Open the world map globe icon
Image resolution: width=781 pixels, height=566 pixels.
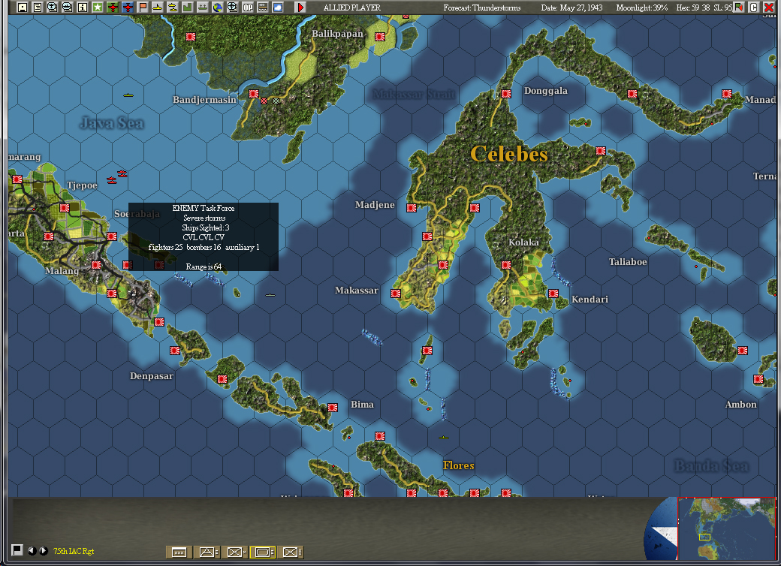click(x=218, y=8)
